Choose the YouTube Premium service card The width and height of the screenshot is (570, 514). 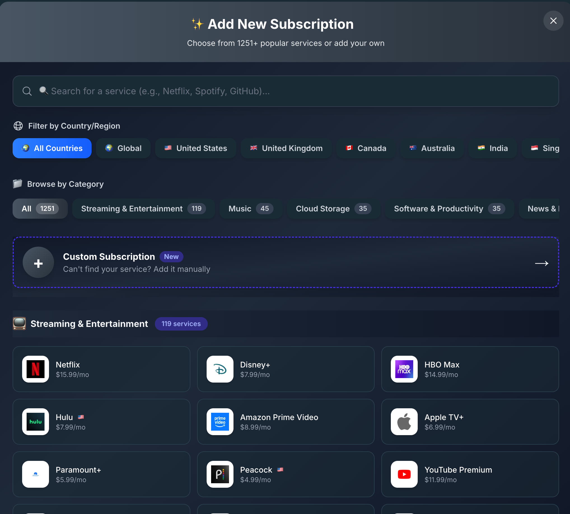pyautogui.click(x=470, y=474)
